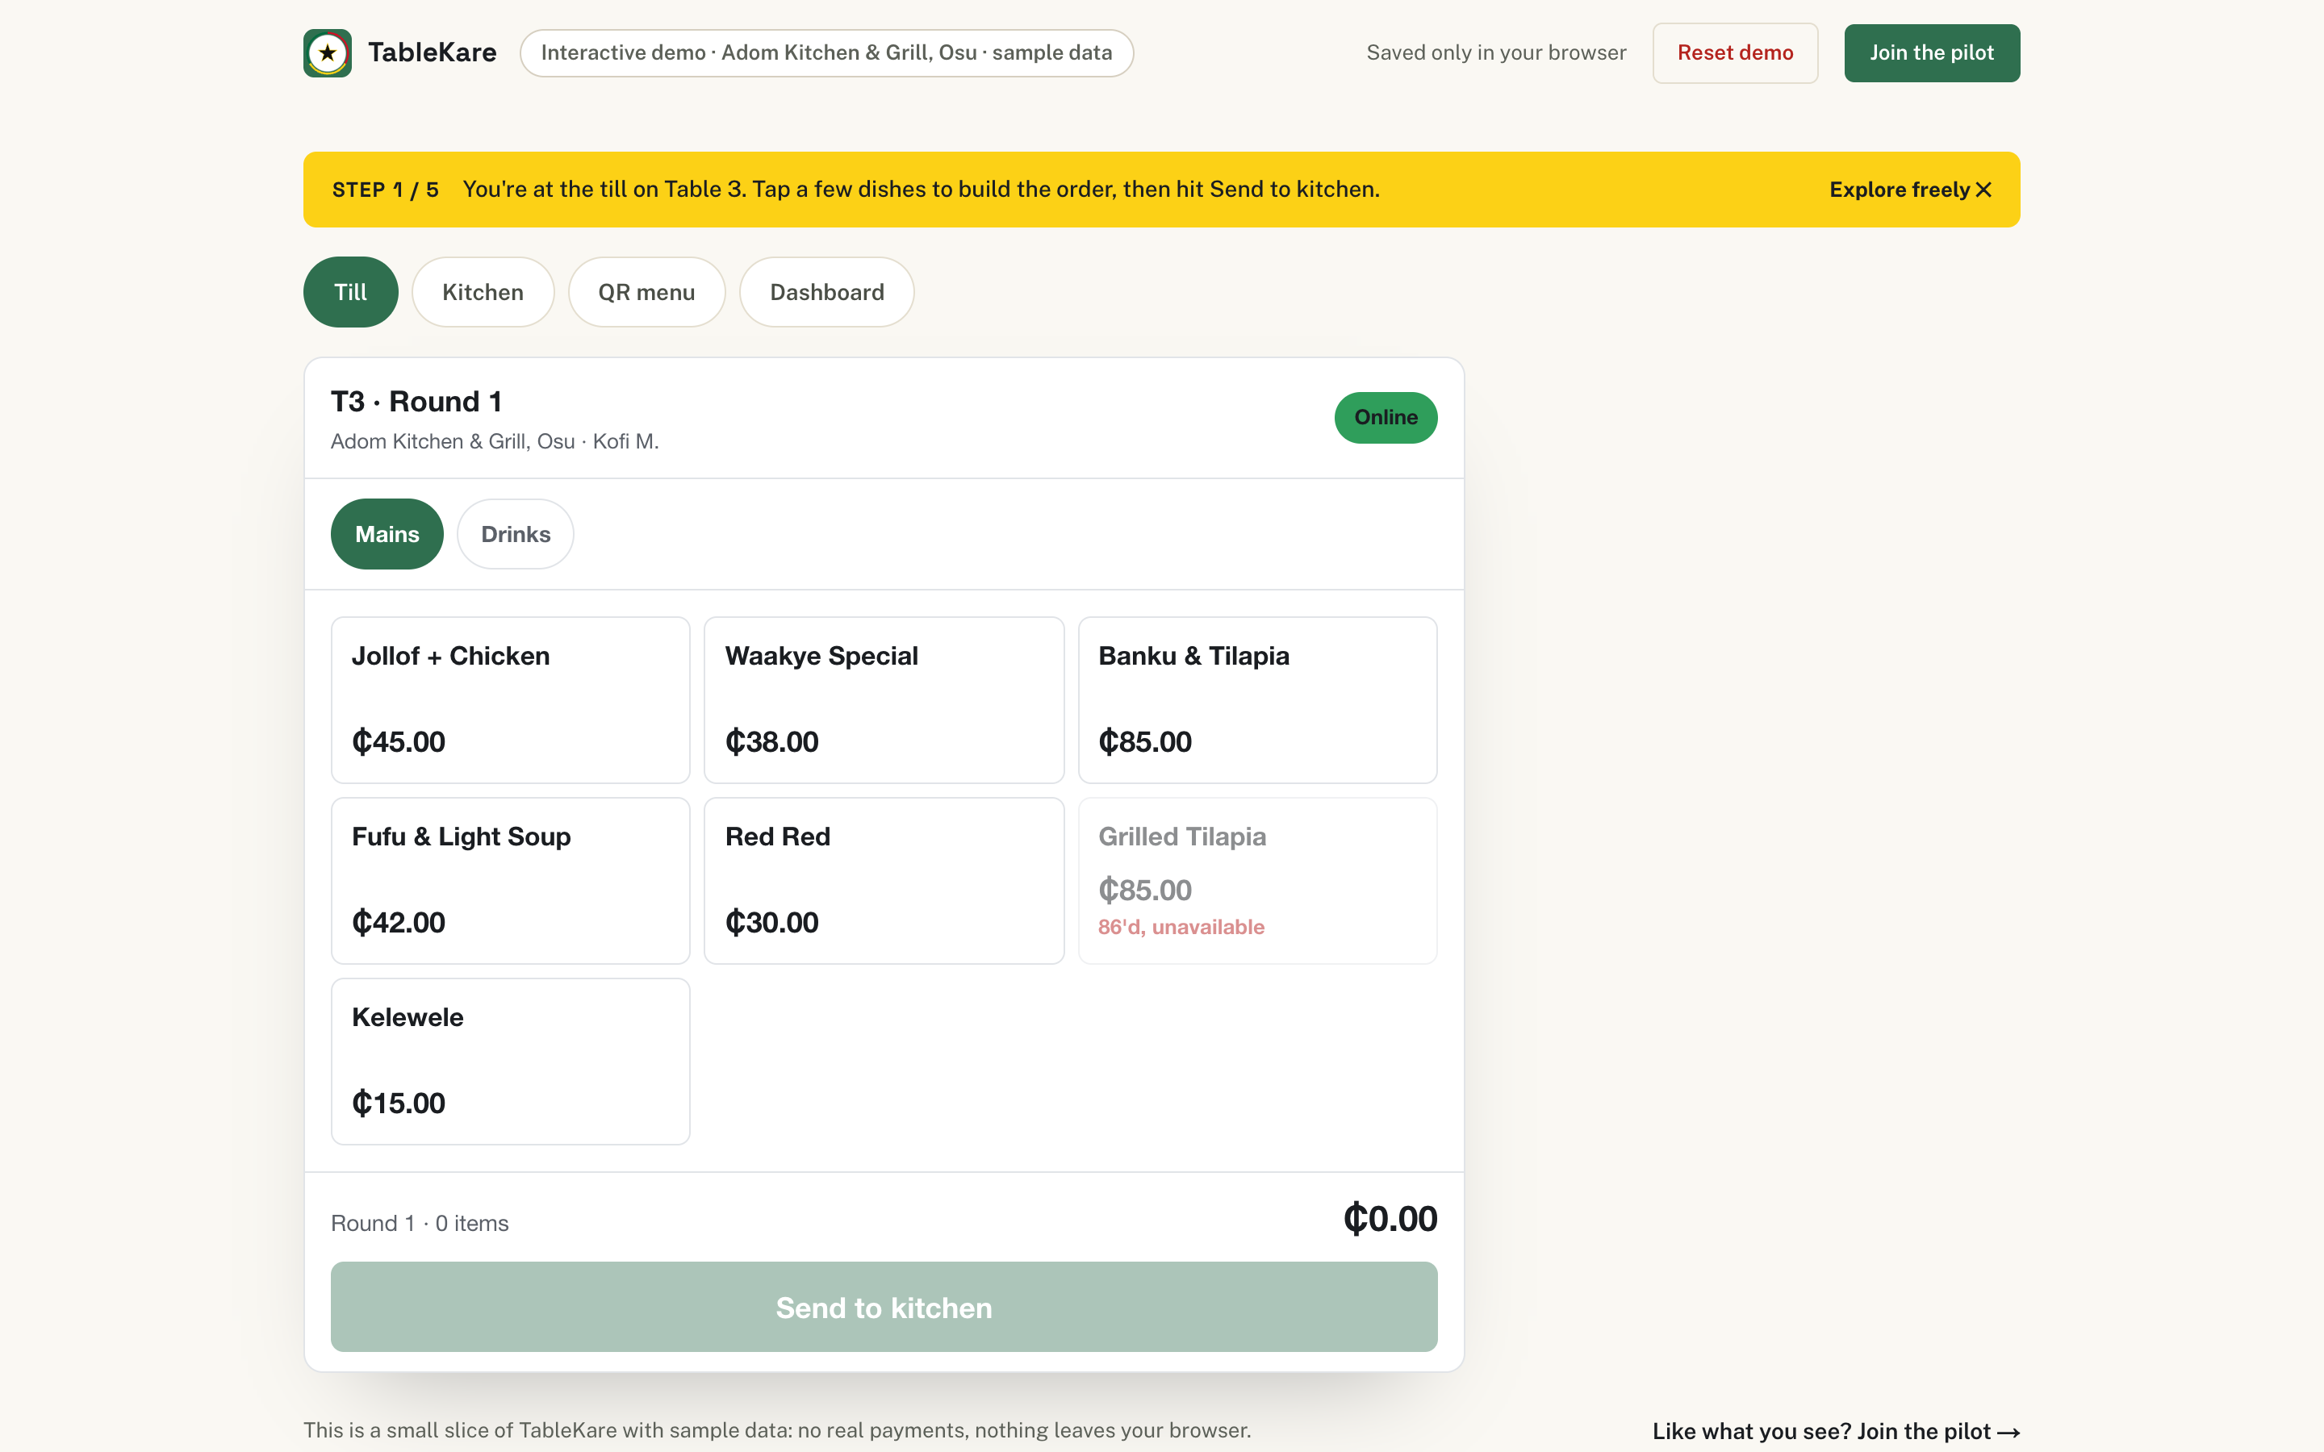This screenshot has width=2324, height=1452.
Task: Click the ₵0.00 order total
Action: pyautogui.click(x=1390, y=1219)
